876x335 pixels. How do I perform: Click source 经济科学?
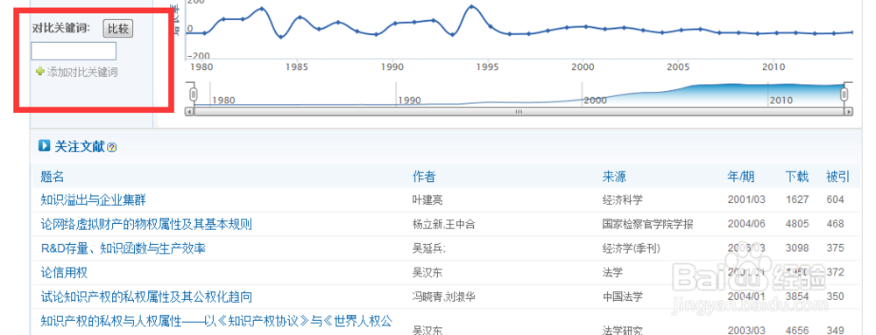622,200
